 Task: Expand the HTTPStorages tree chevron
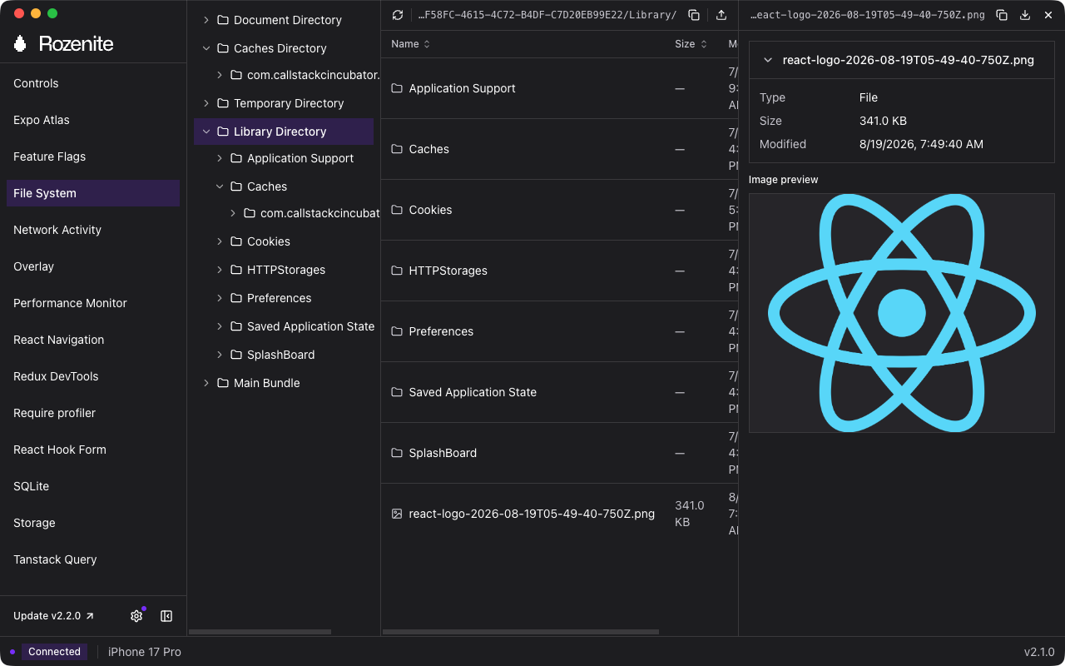[220, 270]
